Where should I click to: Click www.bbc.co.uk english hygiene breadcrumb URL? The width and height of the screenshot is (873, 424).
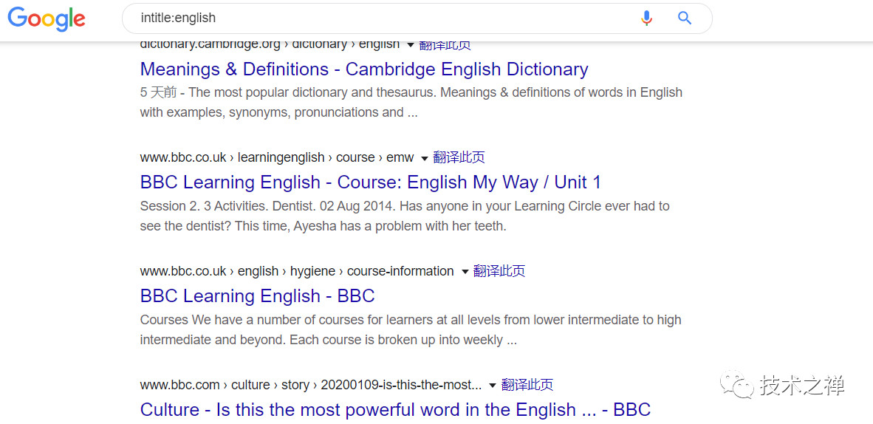click(x=297, y=271)
